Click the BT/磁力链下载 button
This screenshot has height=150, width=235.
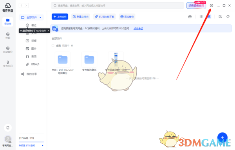(x=105, y=16)
